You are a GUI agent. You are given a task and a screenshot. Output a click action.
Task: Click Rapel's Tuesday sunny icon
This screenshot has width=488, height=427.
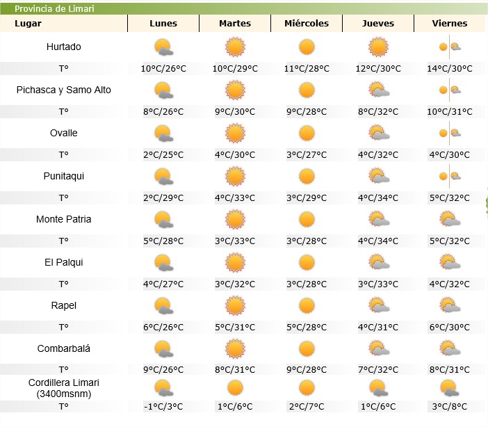[x=235, y=306]
